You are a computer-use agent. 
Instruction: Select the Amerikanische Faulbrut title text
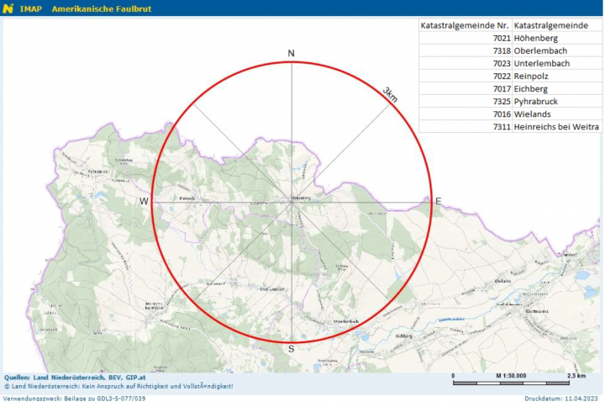click(94, 8)
